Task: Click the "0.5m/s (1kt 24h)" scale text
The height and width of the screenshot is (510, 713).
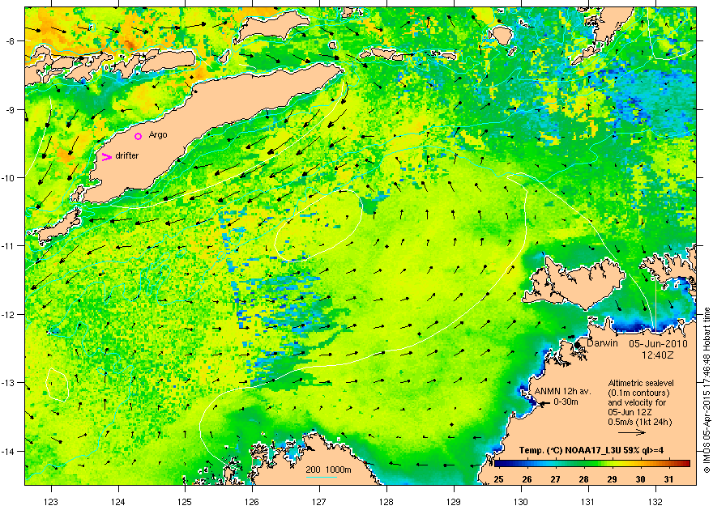Action: point(640,422)
